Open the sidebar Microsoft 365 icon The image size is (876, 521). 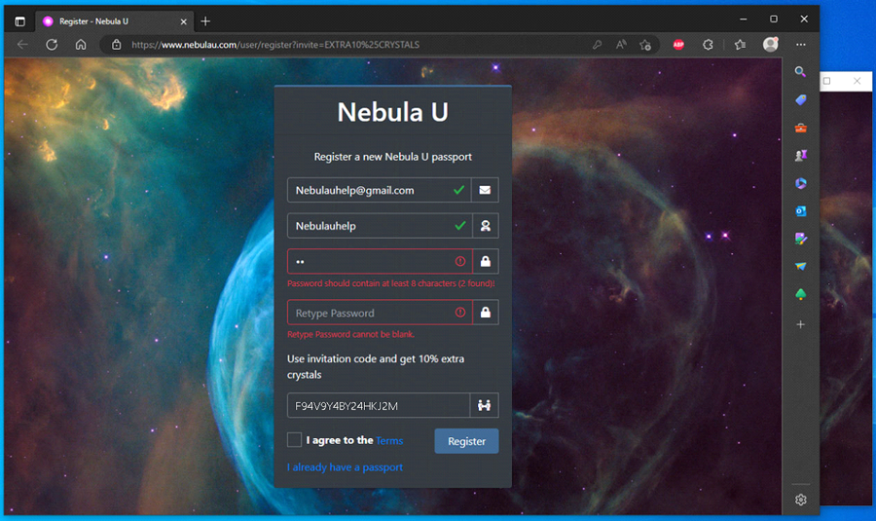[801, 183]
